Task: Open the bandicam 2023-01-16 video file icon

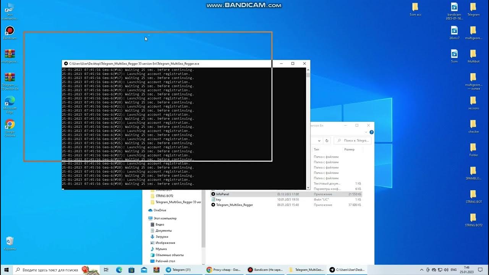Action: click(x=454, y=11)
